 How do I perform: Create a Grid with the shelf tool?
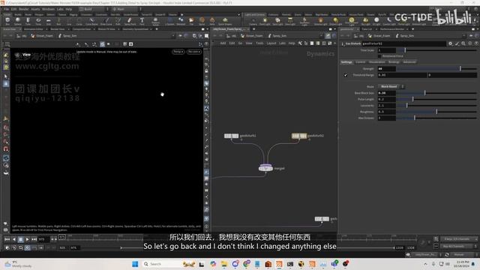(48, 21)
